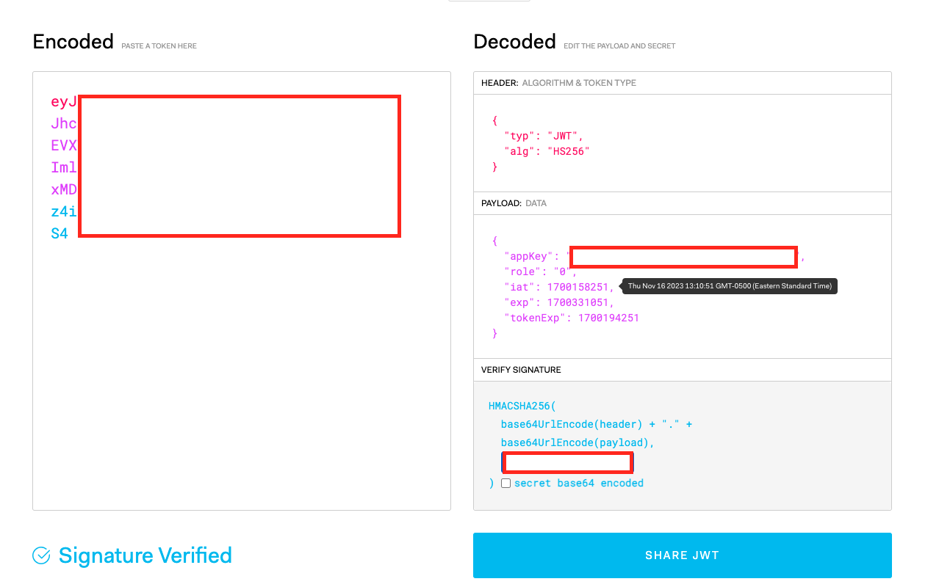Click the Signature Verified text
Viewport: 939px width, 587px height.
click(x=145, y=555)
